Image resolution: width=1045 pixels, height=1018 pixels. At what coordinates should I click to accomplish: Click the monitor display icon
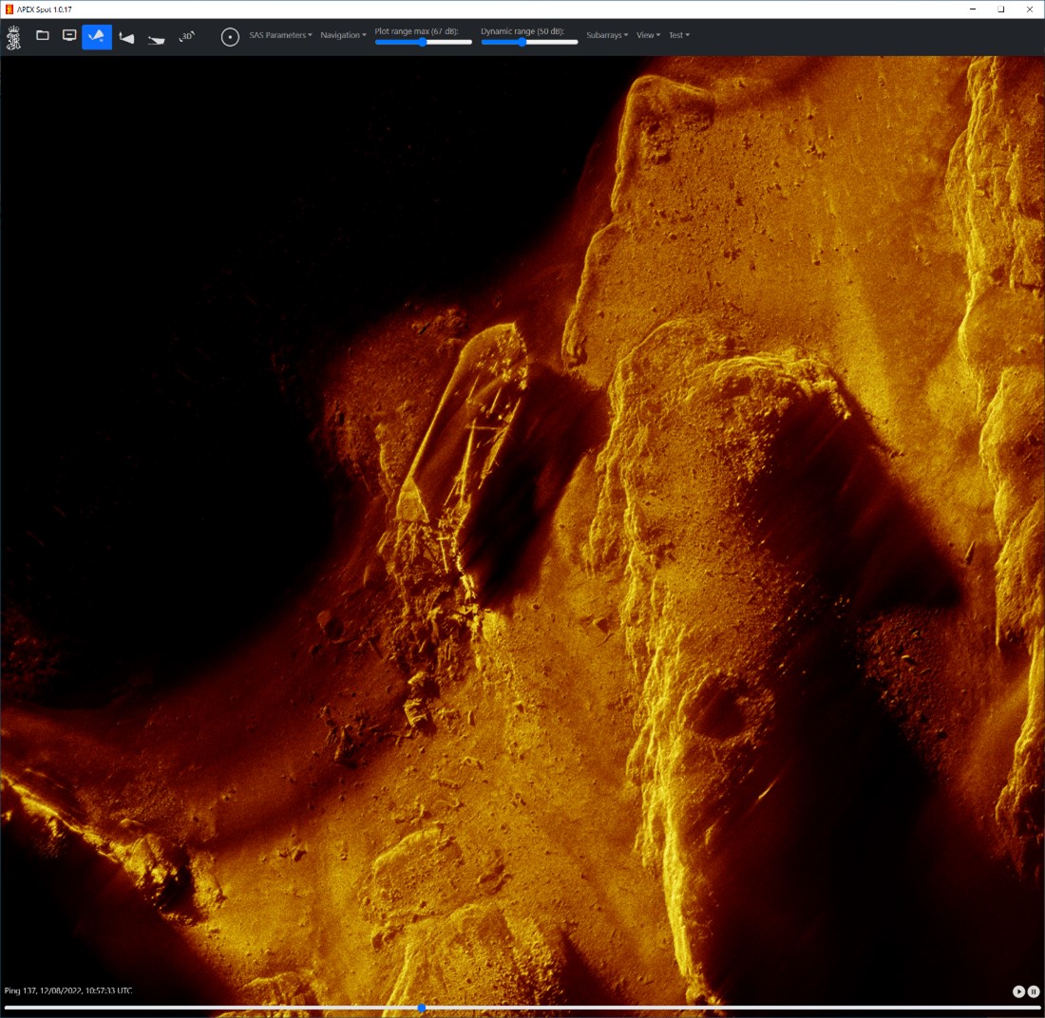coord(69,36)
